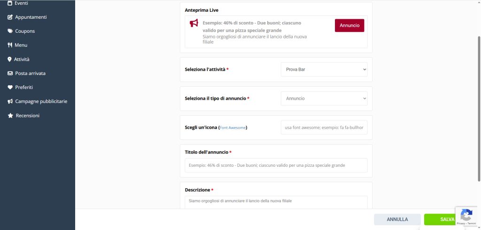Open the Font Awesome link
Image resolution: width=481 pixels, height=230 pixels.
(x=233, y=128)
